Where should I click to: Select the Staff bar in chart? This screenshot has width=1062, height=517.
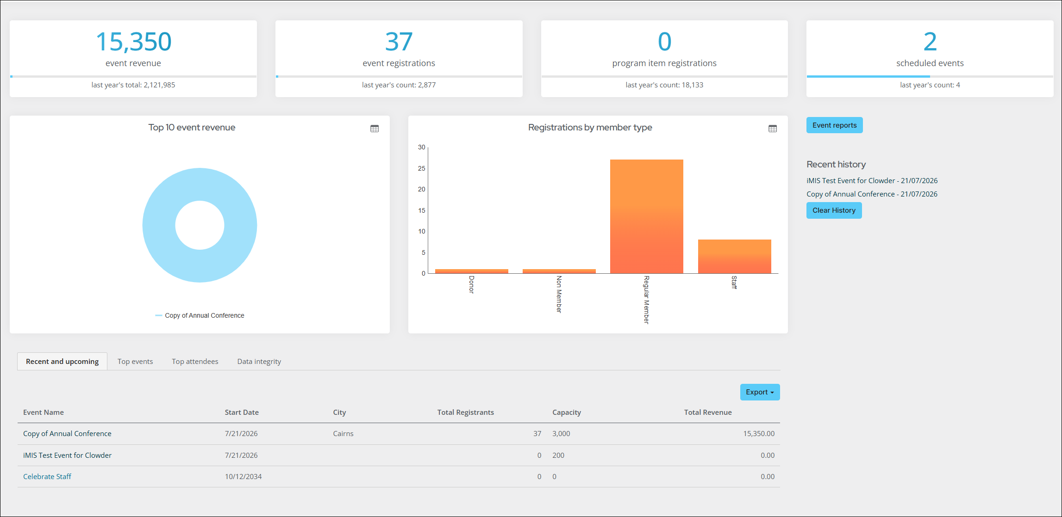click(x=734, y=256)
